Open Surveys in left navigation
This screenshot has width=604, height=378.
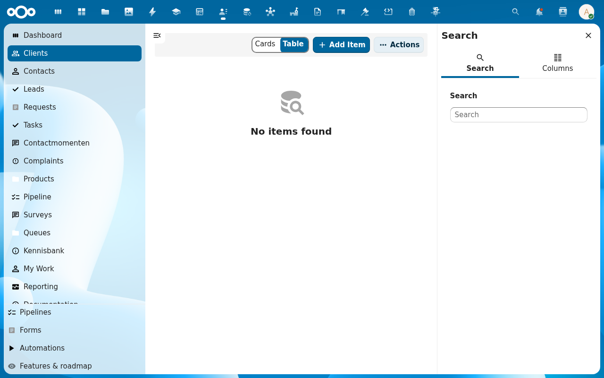click(x=75, y=215)
